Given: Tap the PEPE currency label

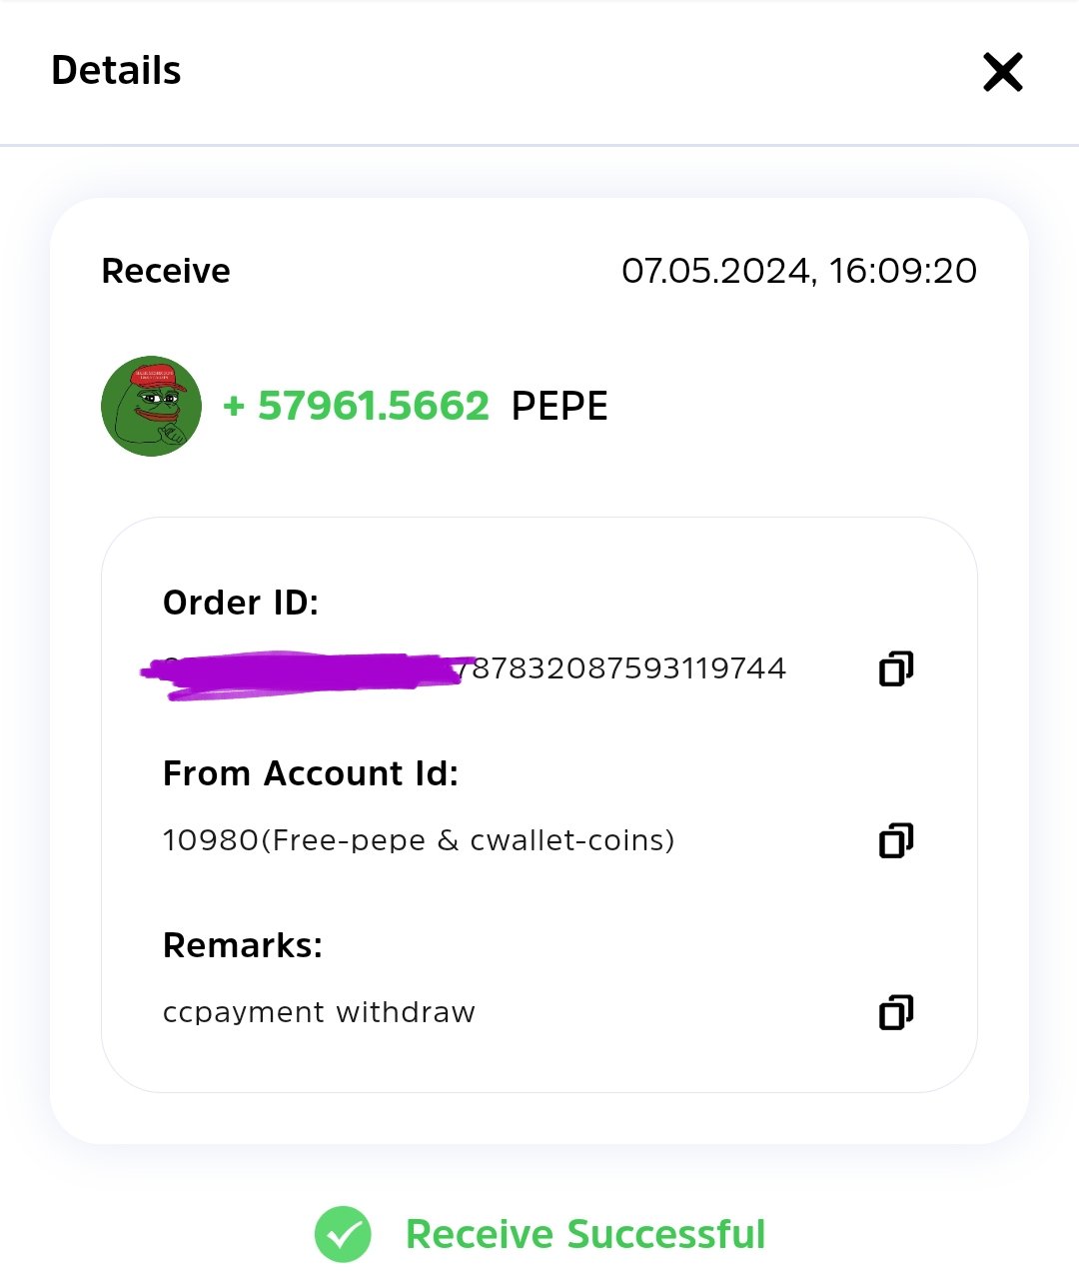Looking at the screenshot, I should 559,406.
